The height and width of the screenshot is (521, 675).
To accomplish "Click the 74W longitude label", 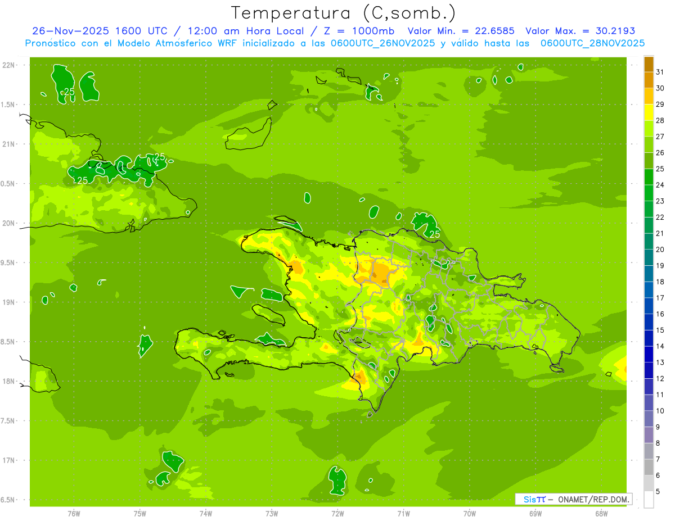I will [205, 513].
